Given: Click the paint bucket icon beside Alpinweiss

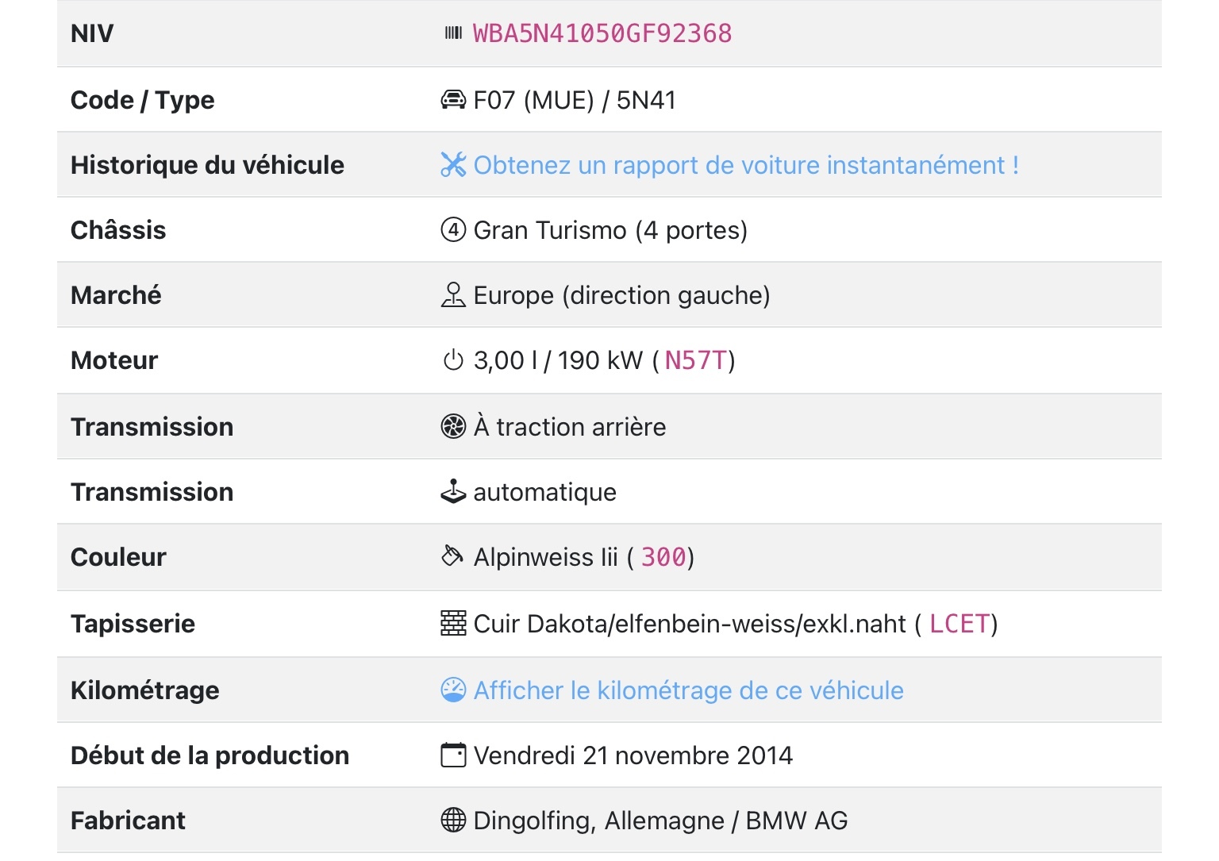Looking at the screenshot, I should tap(452, 556).
